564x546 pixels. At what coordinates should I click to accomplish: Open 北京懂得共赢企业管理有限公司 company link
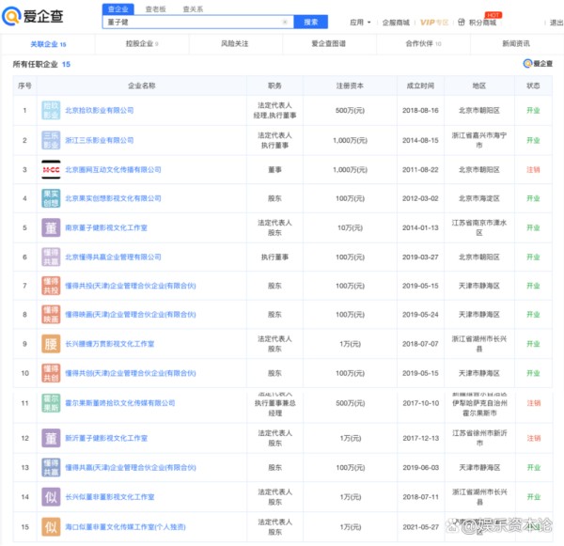(x=113, y=257)
